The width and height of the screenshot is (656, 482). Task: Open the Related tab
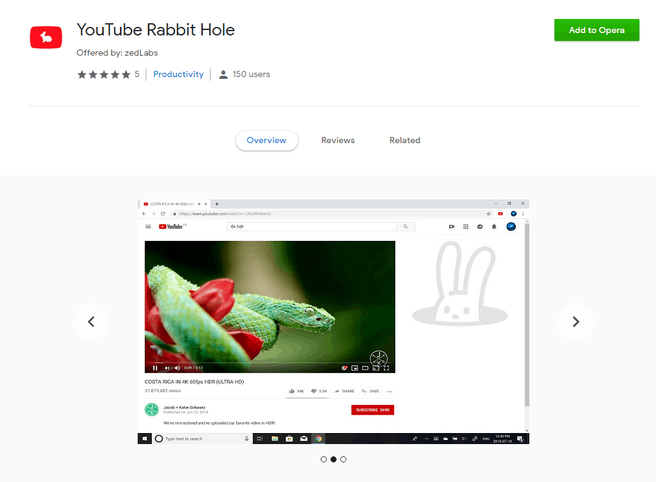[x=404, y=140]
